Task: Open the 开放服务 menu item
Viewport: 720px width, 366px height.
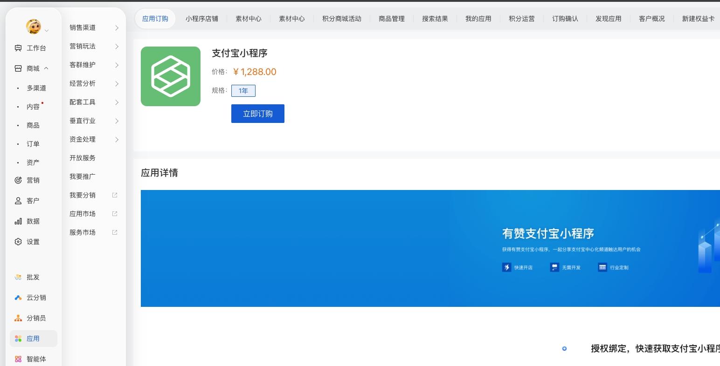Action: coord(83,158)
